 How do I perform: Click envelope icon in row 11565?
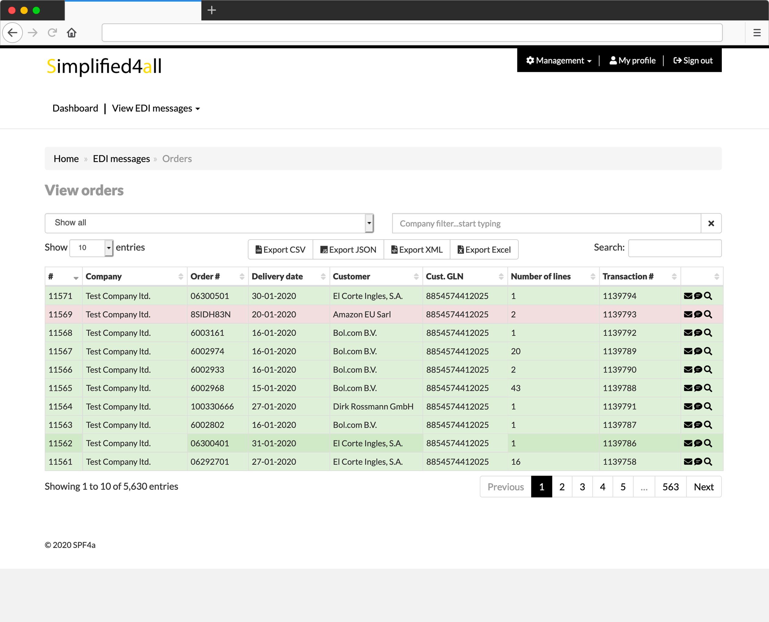pos(688,388)
